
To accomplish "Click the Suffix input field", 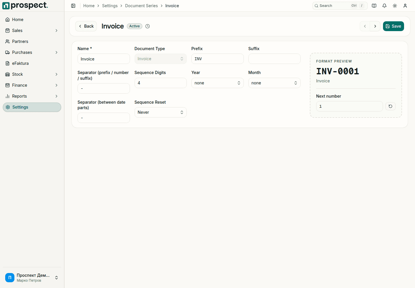I will pos(274,59).
